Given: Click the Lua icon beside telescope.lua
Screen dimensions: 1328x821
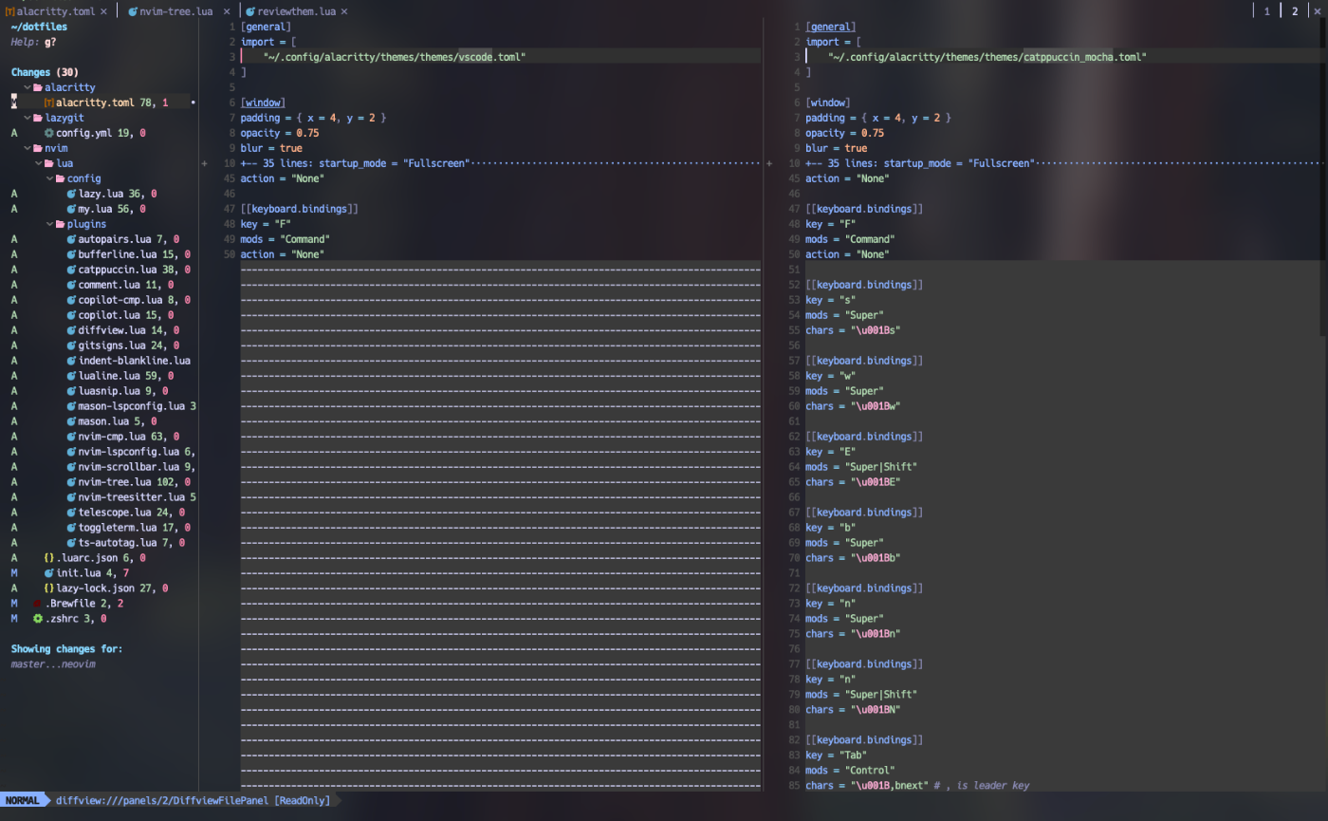Looking at the screenshot, I should click(71, 513).
